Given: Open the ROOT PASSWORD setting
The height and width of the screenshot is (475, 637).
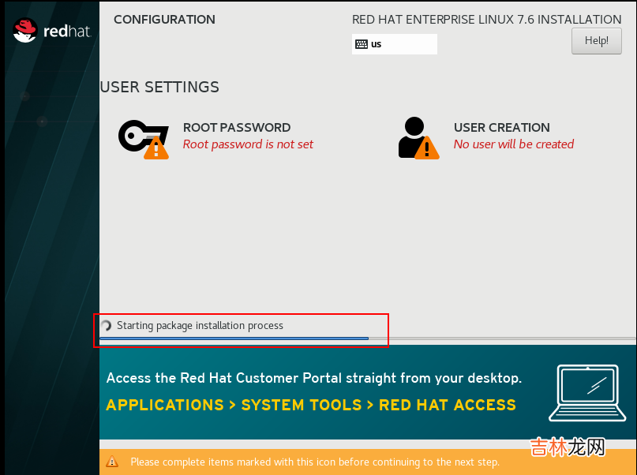Looking at the screenshot, I should [237, 128].
